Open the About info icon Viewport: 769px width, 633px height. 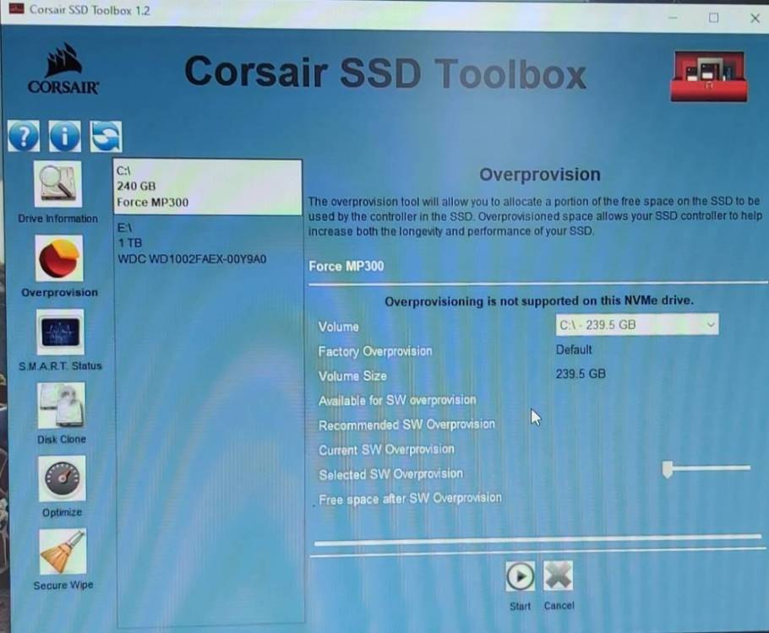[65, 136]
